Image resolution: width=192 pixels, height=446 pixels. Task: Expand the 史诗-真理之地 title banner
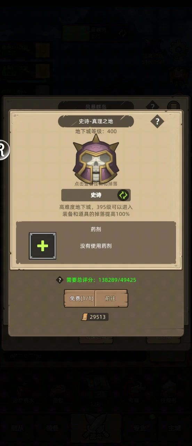click(96, 121)
